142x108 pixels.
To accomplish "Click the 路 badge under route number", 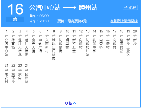I will point(15,19).
